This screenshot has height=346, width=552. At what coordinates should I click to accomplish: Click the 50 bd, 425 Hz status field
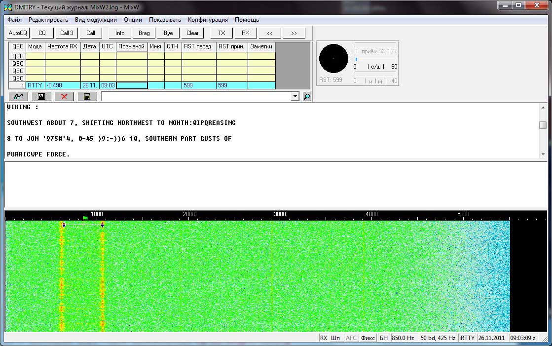(x=438, y=338)
